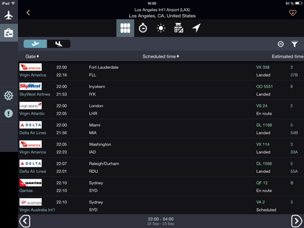Tap the Virgin Australia logo
This screenshot has width=304, height=228.
click(30, 202)
